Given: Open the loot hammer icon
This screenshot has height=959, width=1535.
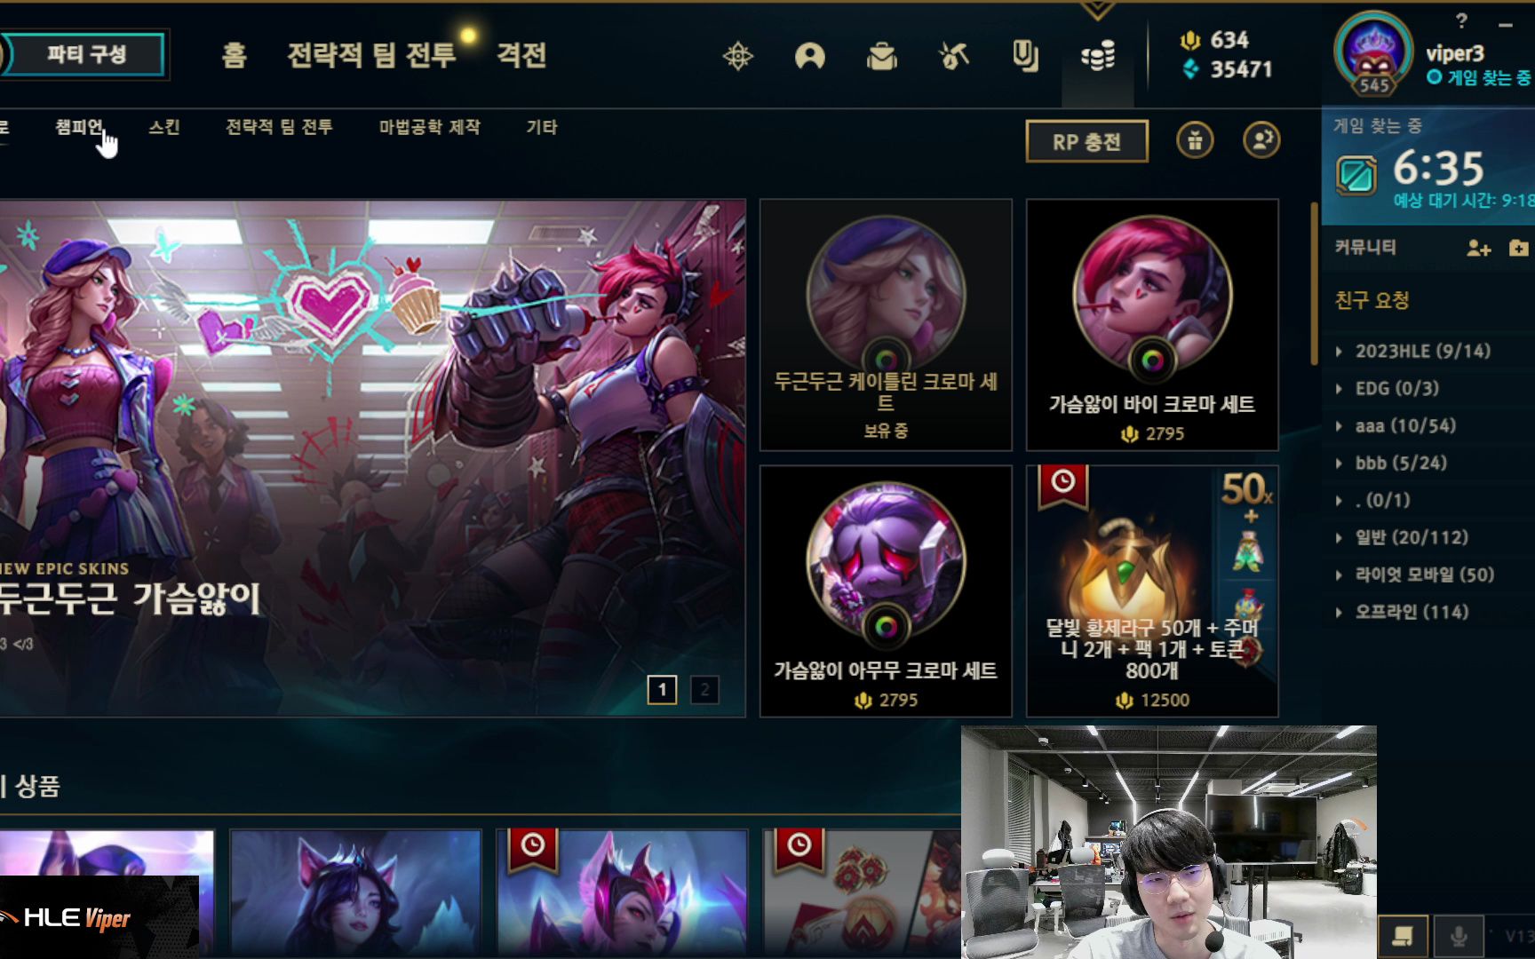Looking at the screenshot, I should pos(954,57).
